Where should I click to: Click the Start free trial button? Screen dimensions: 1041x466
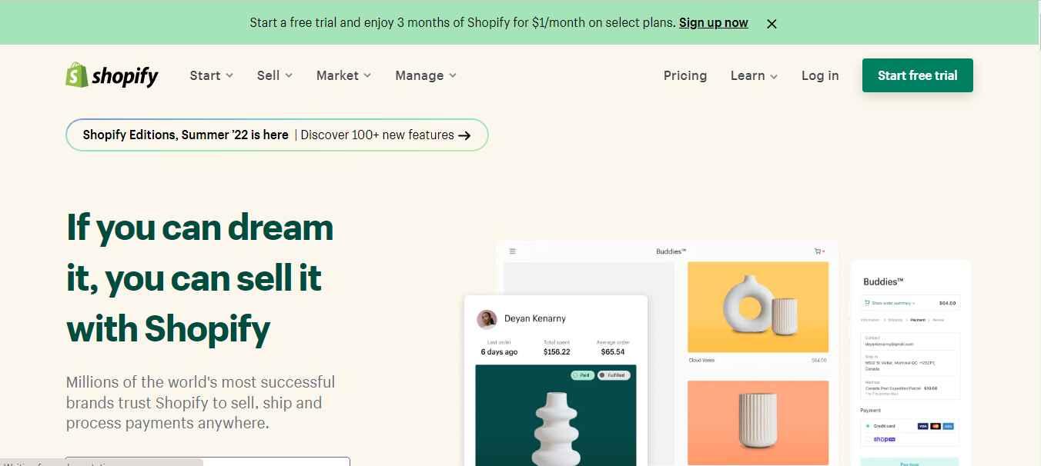click(918, 75)
